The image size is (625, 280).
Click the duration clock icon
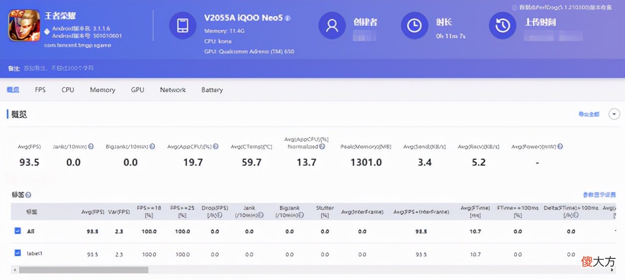415,25
